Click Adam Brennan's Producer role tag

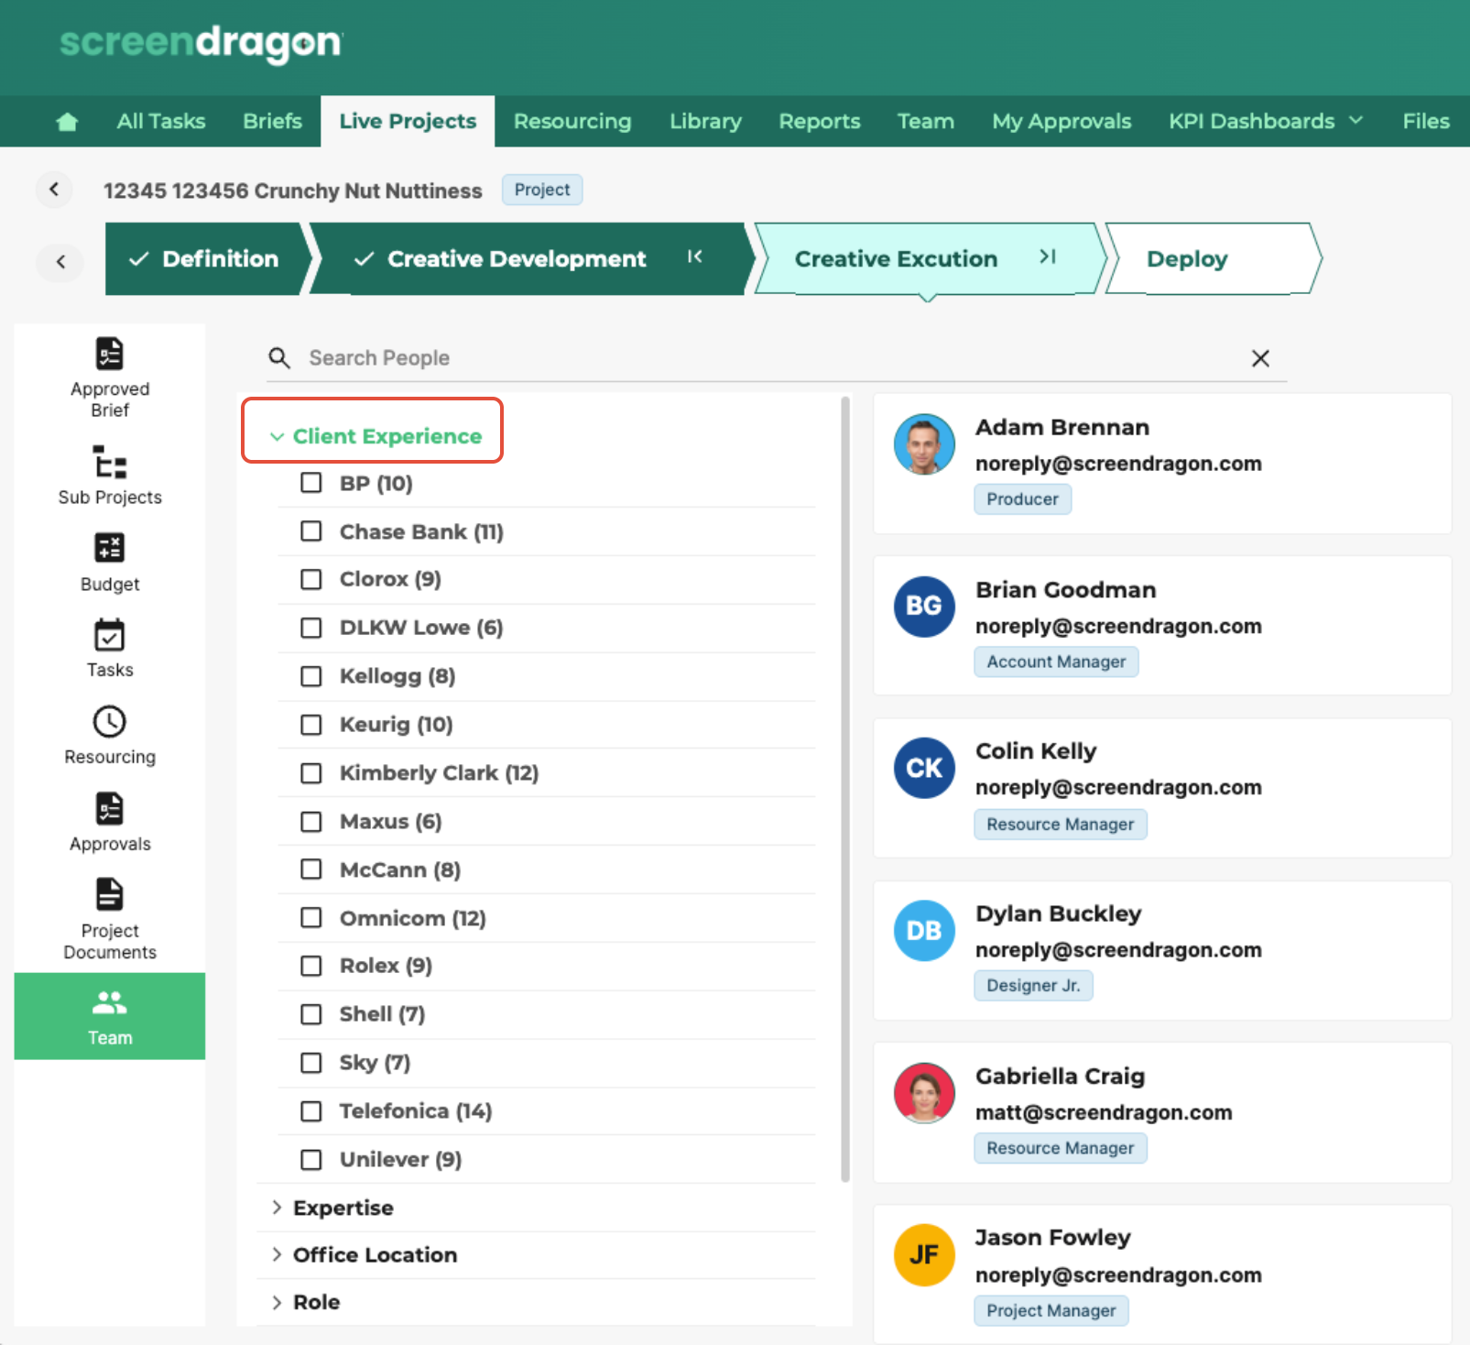pyautogui.click(x=1022, y=499)
